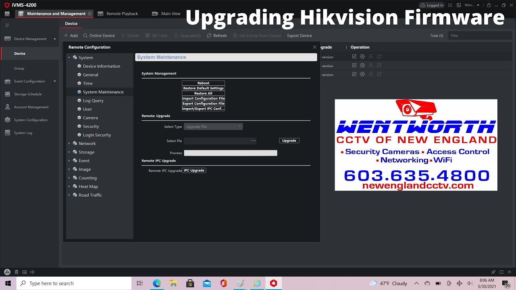Open the picture viewer icon in title bar

tap(459, 5)
